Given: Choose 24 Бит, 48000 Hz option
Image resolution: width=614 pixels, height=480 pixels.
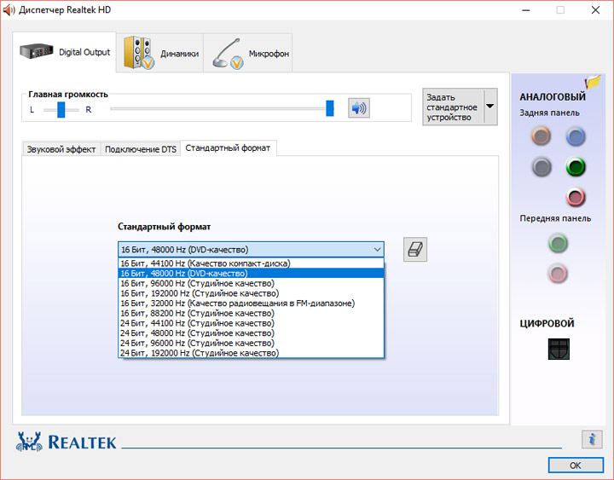Looking at the screenshot, I should coord(251,333).
